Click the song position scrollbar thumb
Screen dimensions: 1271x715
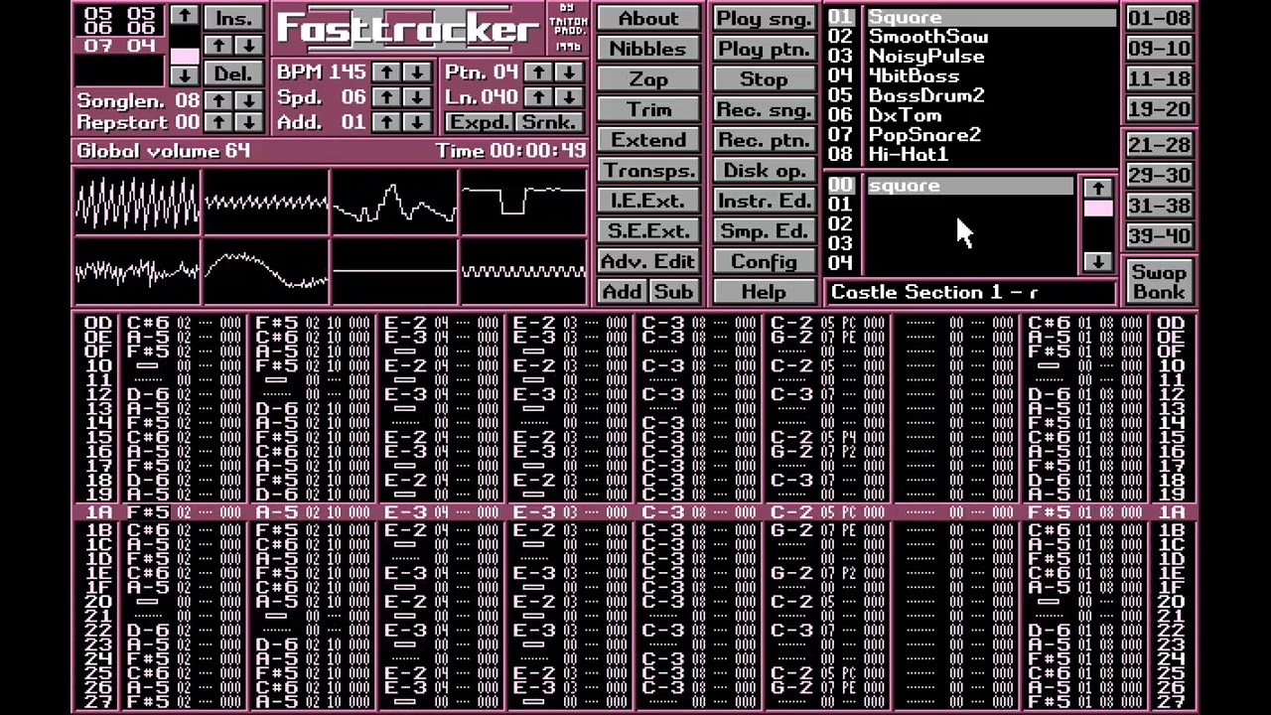pos(185,56)
